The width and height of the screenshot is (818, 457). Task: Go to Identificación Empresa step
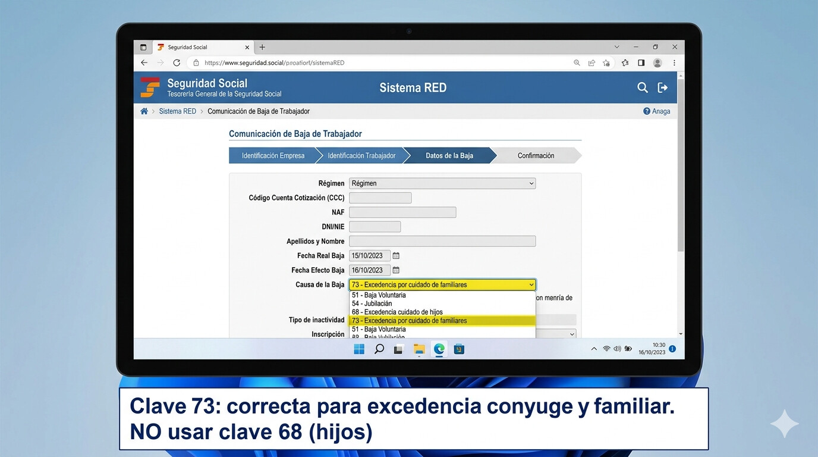tap(273, 155)
